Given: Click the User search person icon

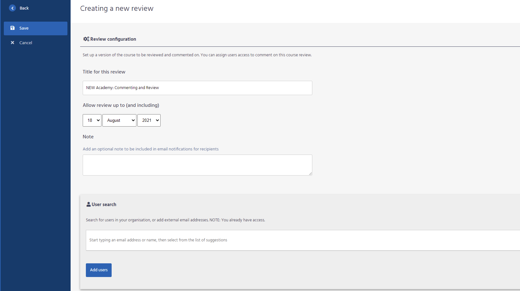Looking at the screenshot, I should (x=88, y=204).
